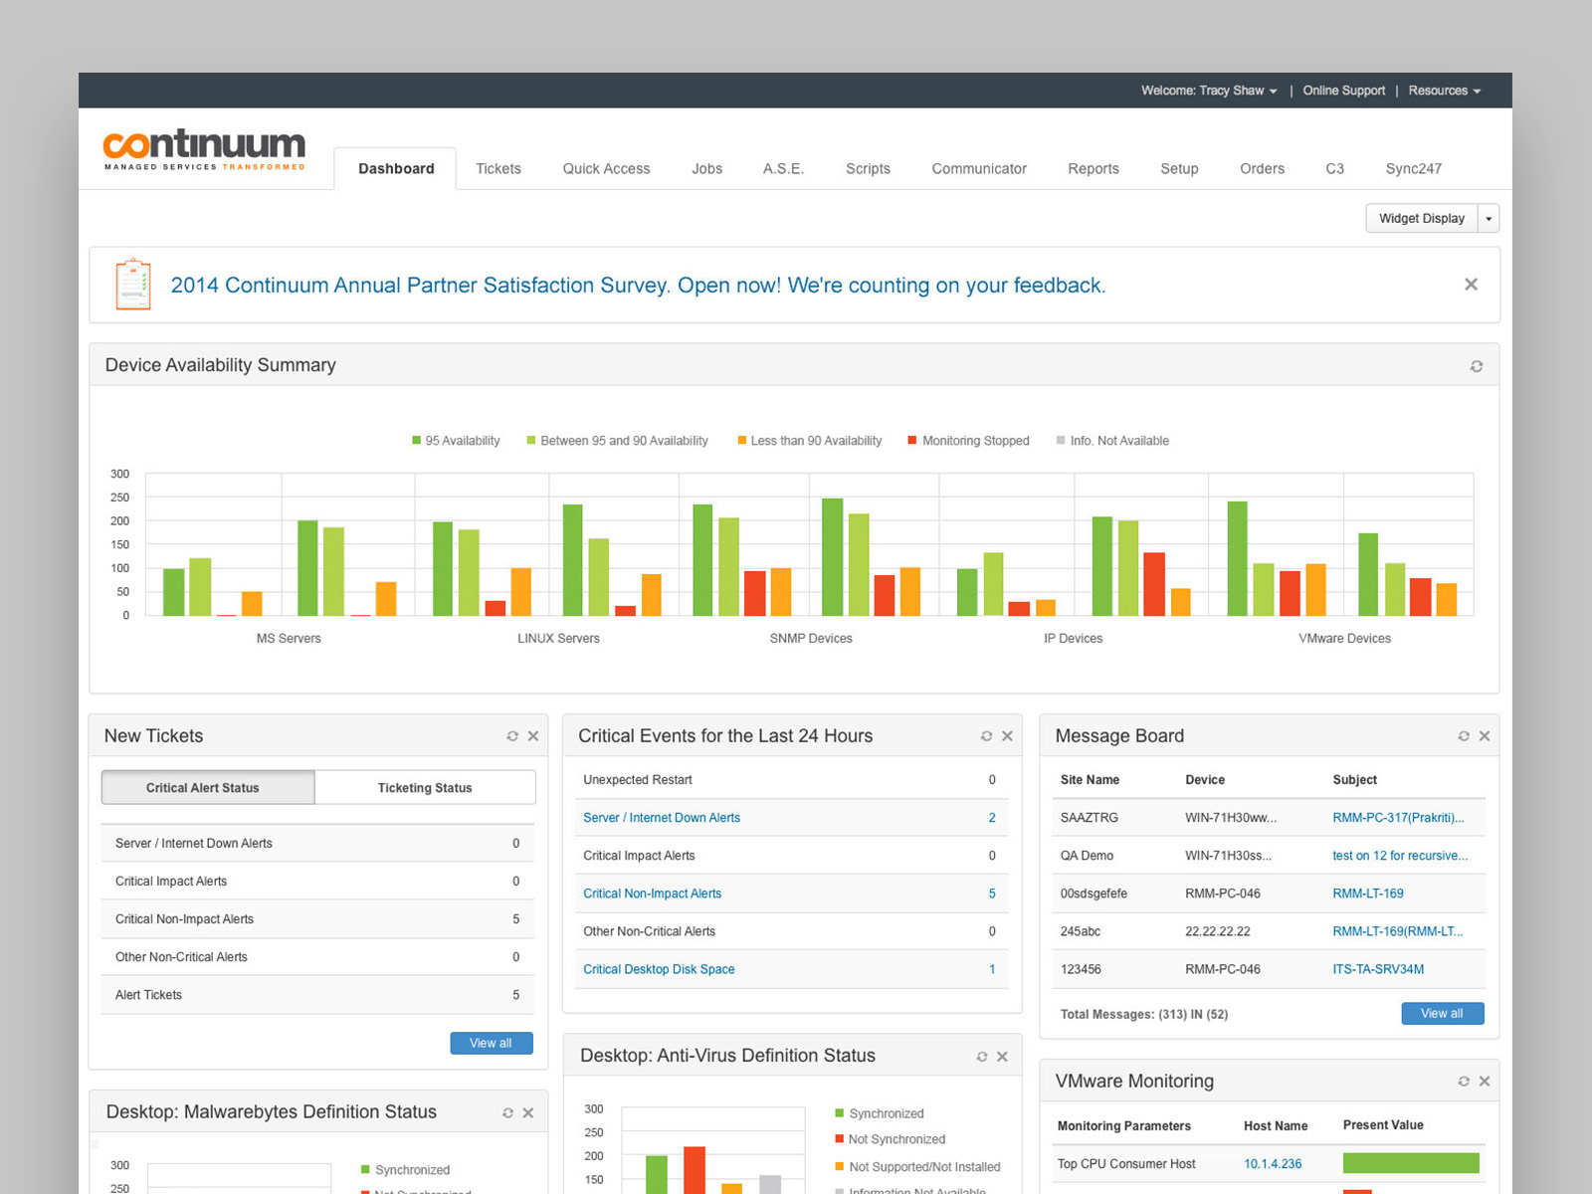Open the Reports menu
The image size is (1592, 1194).
(x=1093, y=168)
